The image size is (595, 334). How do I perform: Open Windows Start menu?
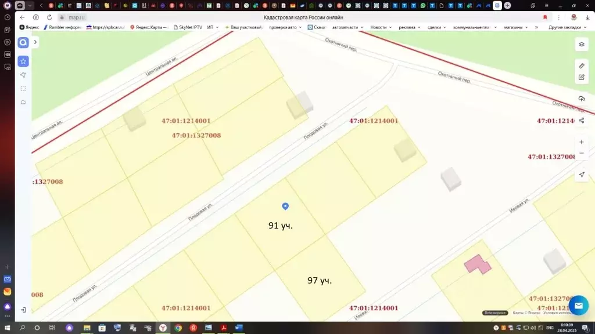7,328
